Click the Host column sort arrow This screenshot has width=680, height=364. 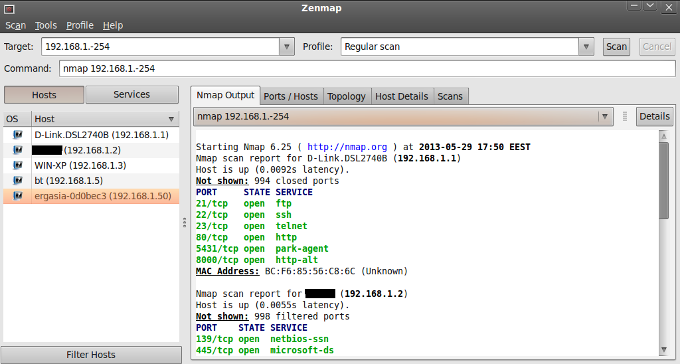tap(171, 119)
